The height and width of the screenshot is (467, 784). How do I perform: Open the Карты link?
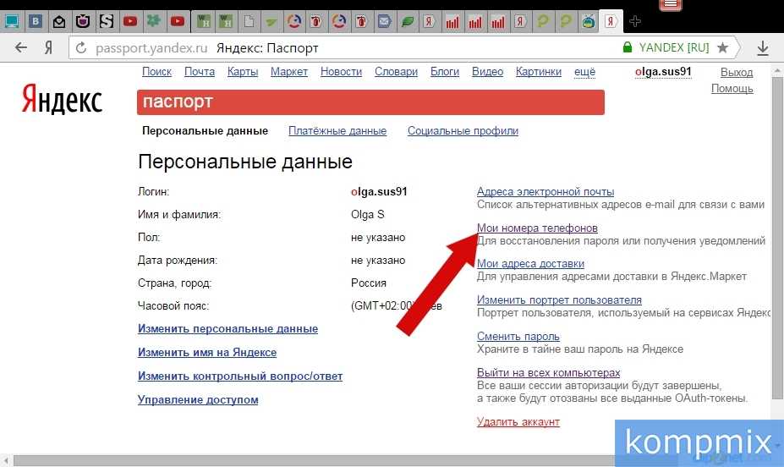point(243,72)
